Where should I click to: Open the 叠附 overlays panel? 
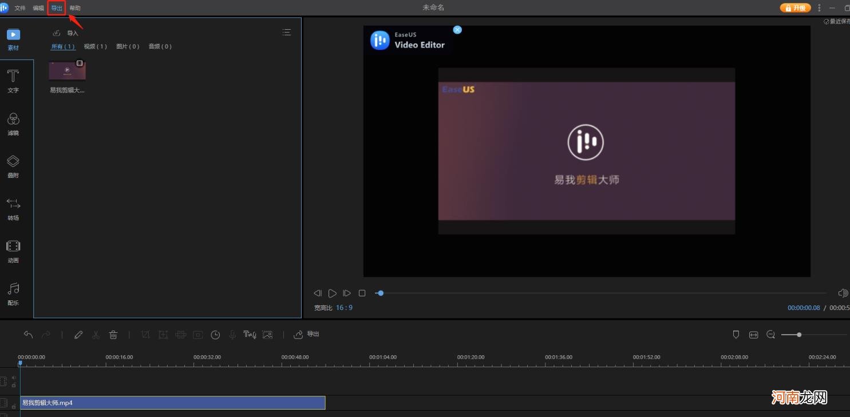point(13,166)
